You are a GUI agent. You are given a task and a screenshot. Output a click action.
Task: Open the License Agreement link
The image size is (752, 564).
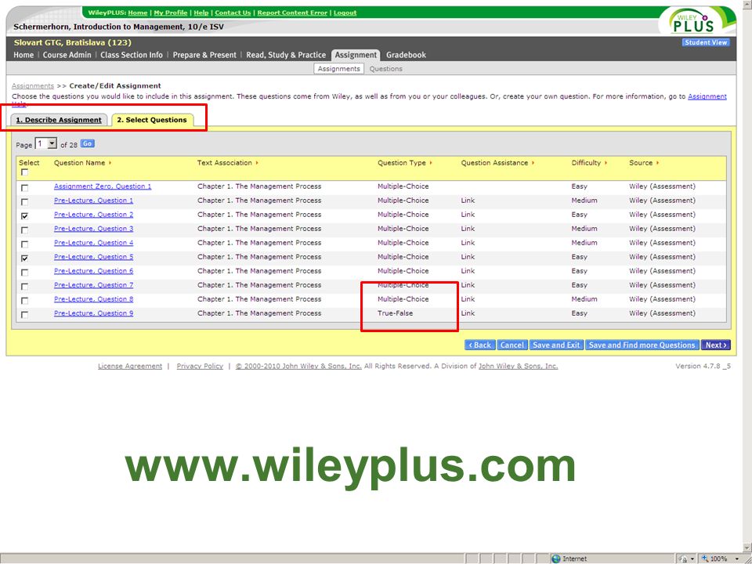pyautogui.click(x=130, y=366)
